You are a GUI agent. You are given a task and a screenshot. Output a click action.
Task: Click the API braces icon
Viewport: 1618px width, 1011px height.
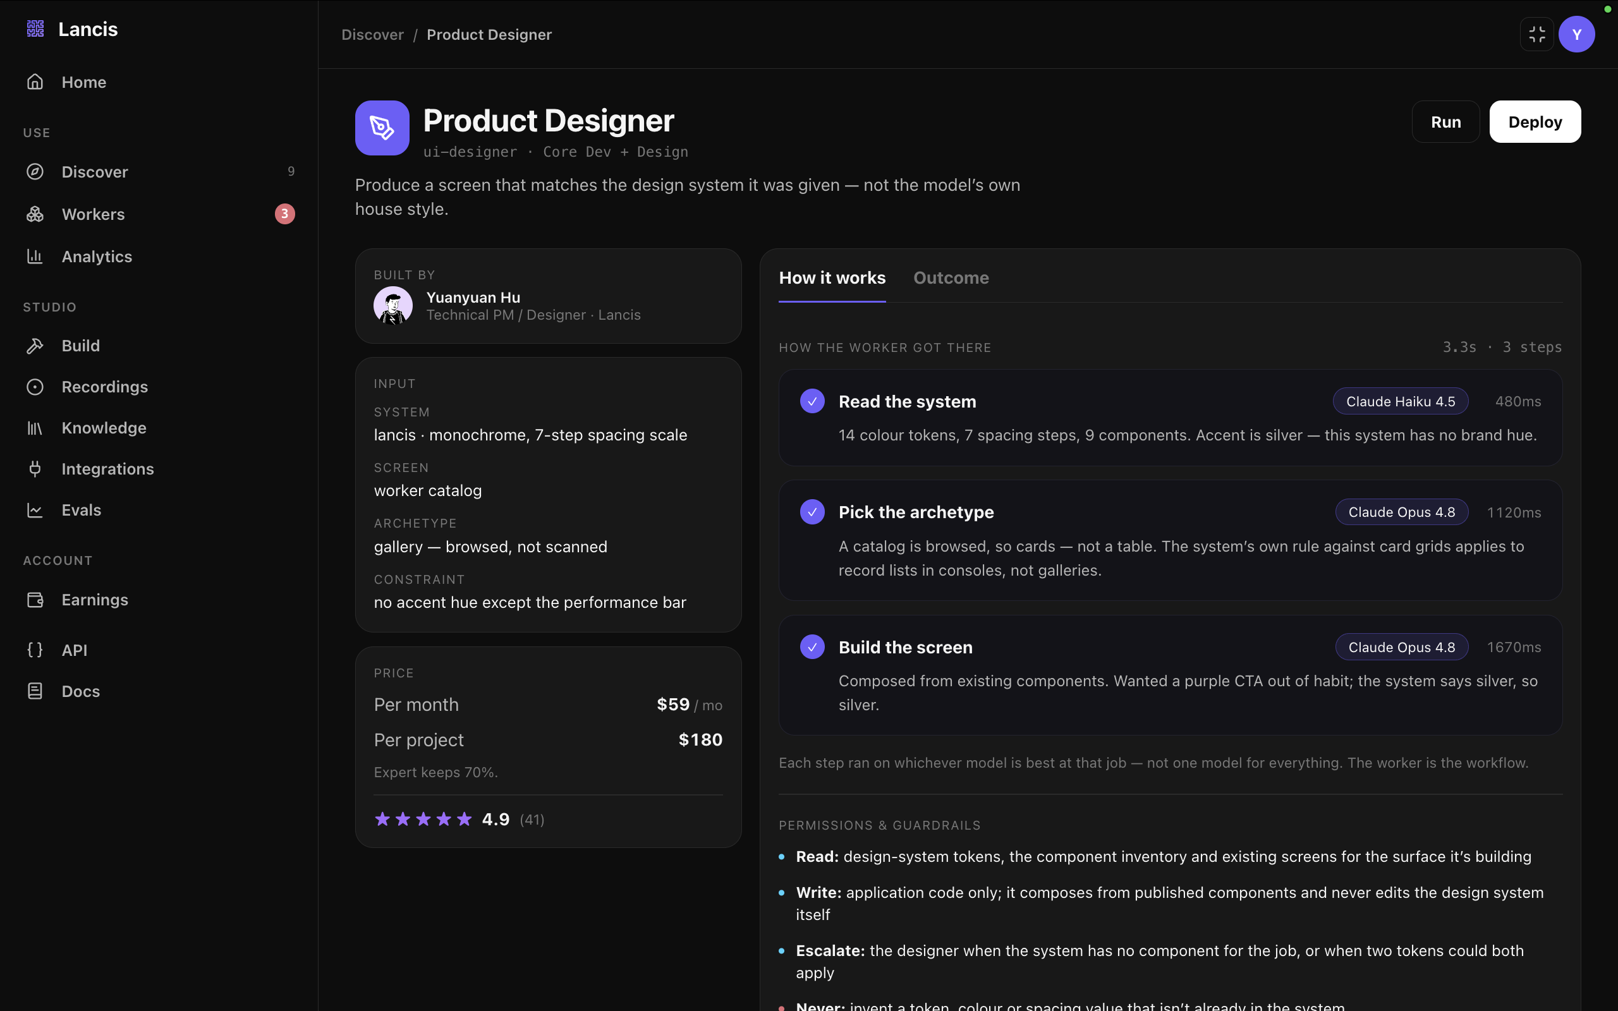point(35,650)
